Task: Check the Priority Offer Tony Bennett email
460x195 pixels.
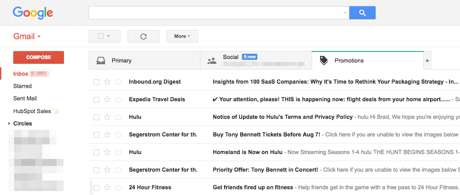Action: point(96,170)
